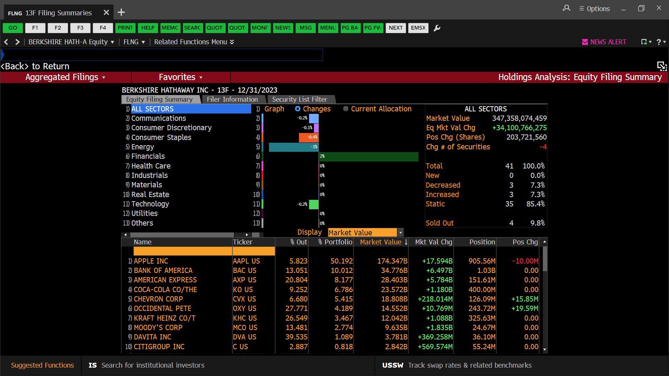Click the table scroll down arrow
This screenshot has width=669, height=376.
point(545,350)
